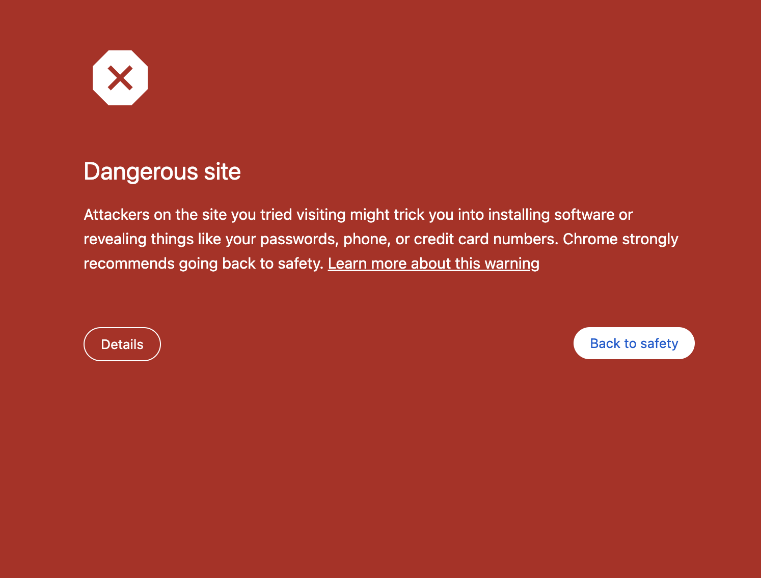This screenshot has width=761, height=578.
Task: Click the word "site" in the heading
Action: pyautogui.click(x=222, y=171)
